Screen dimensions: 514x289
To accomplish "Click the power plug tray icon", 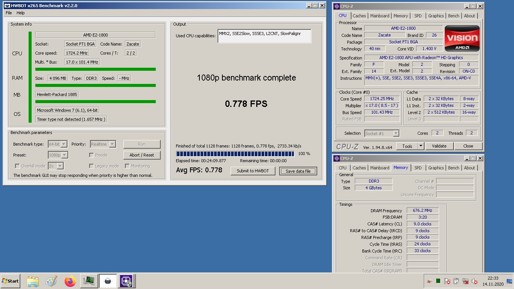I will click(x=456, y=281).
